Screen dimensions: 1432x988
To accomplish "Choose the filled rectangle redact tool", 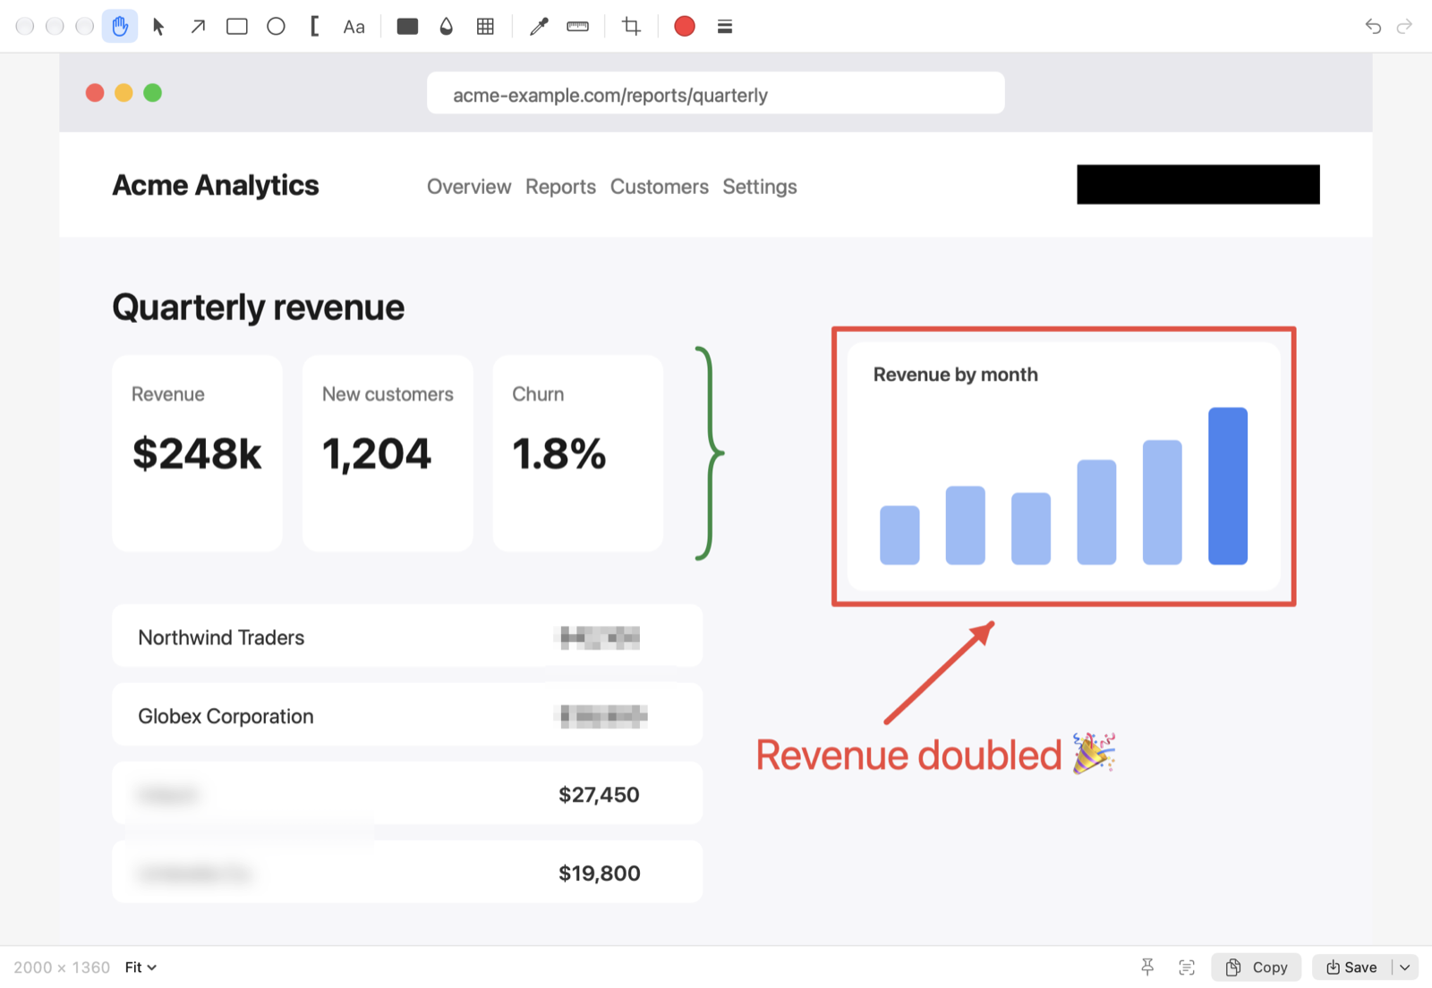I will tap(407, 27).
